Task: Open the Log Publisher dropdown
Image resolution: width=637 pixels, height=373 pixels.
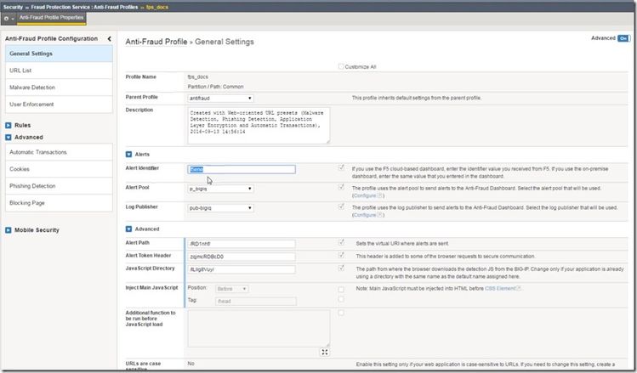Action: coord(220,208)
